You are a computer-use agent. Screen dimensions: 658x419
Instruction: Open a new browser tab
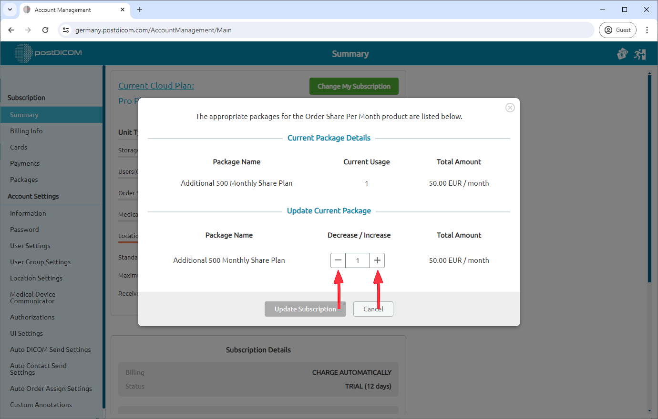coord(139,10)
